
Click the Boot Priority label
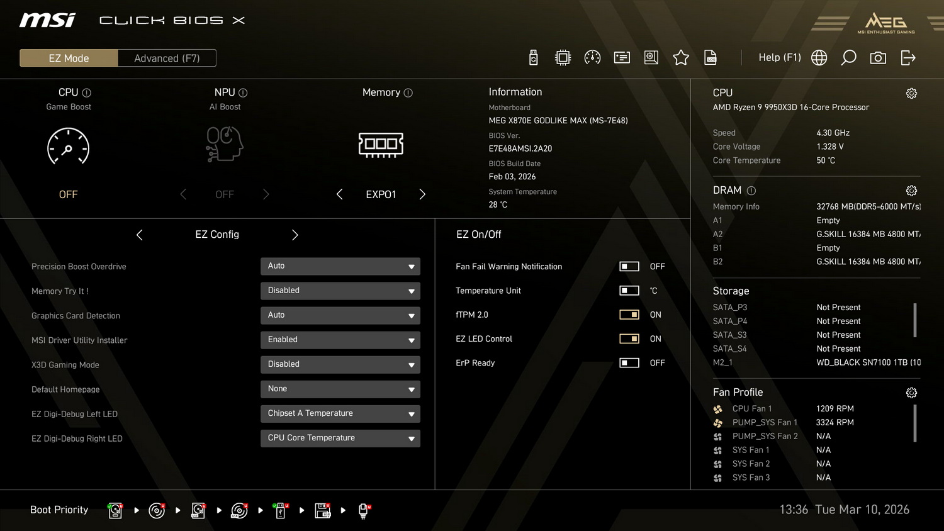pos(59,510)
